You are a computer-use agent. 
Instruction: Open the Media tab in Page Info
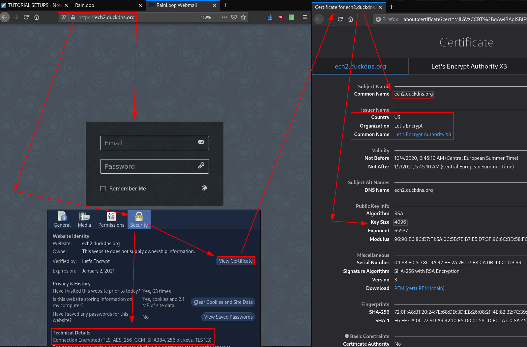pyautogui.click(x=84, y=219)
